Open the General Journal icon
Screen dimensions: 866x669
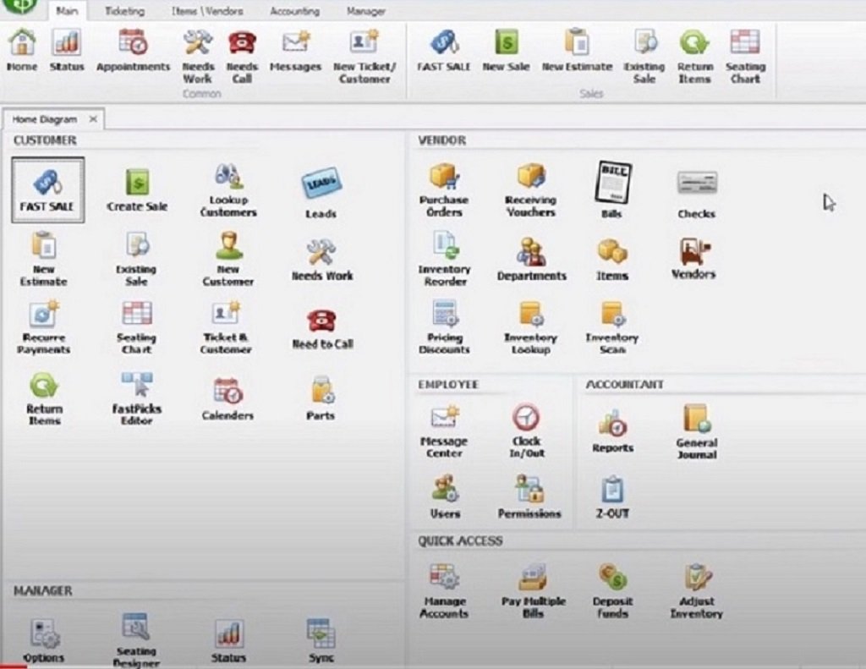pos(696,430)
